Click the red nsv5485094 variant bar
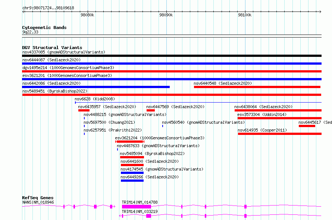Image resolution: width=332 pixels, height=220 pixels. [x=132, y=157]
